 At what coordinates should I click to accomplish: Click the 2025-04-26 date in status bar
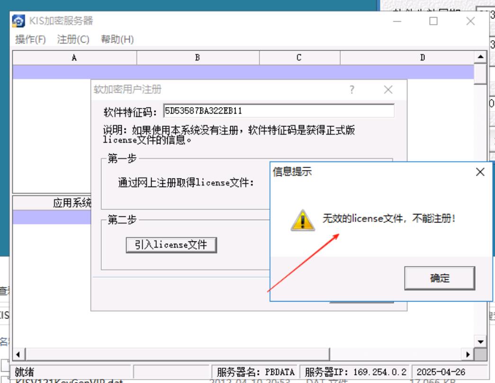[x=441, y=372]
